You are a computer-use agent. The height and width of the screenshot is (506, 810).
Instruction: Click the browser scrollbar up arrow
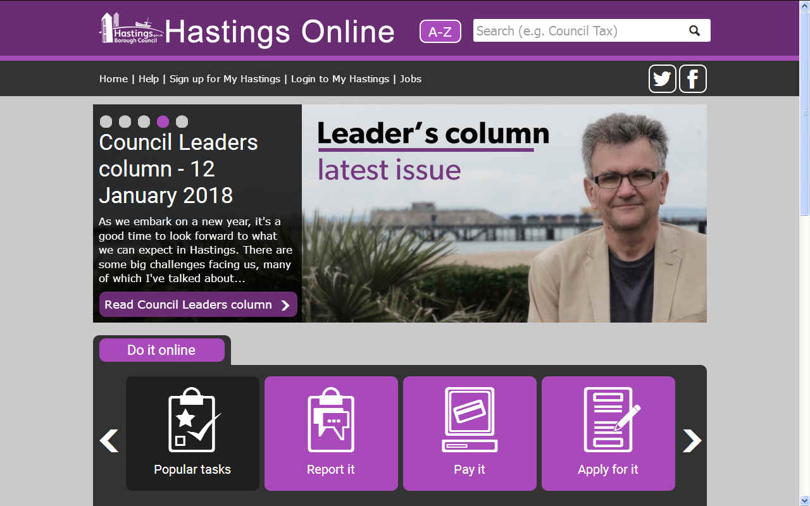(804, 6)
